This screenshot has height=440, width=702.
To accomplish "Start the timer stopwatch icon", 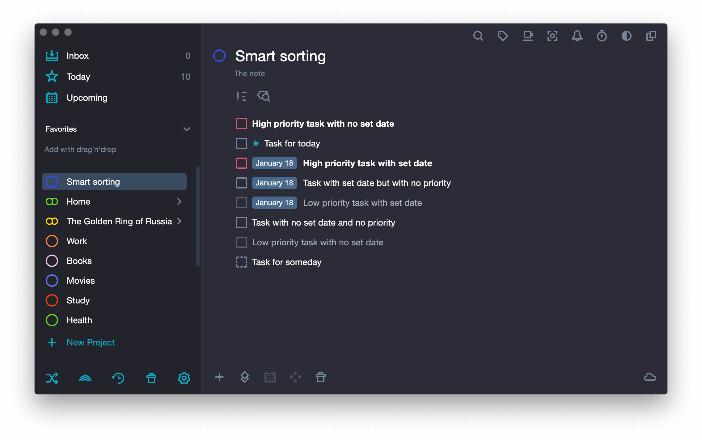I will 602,36.
